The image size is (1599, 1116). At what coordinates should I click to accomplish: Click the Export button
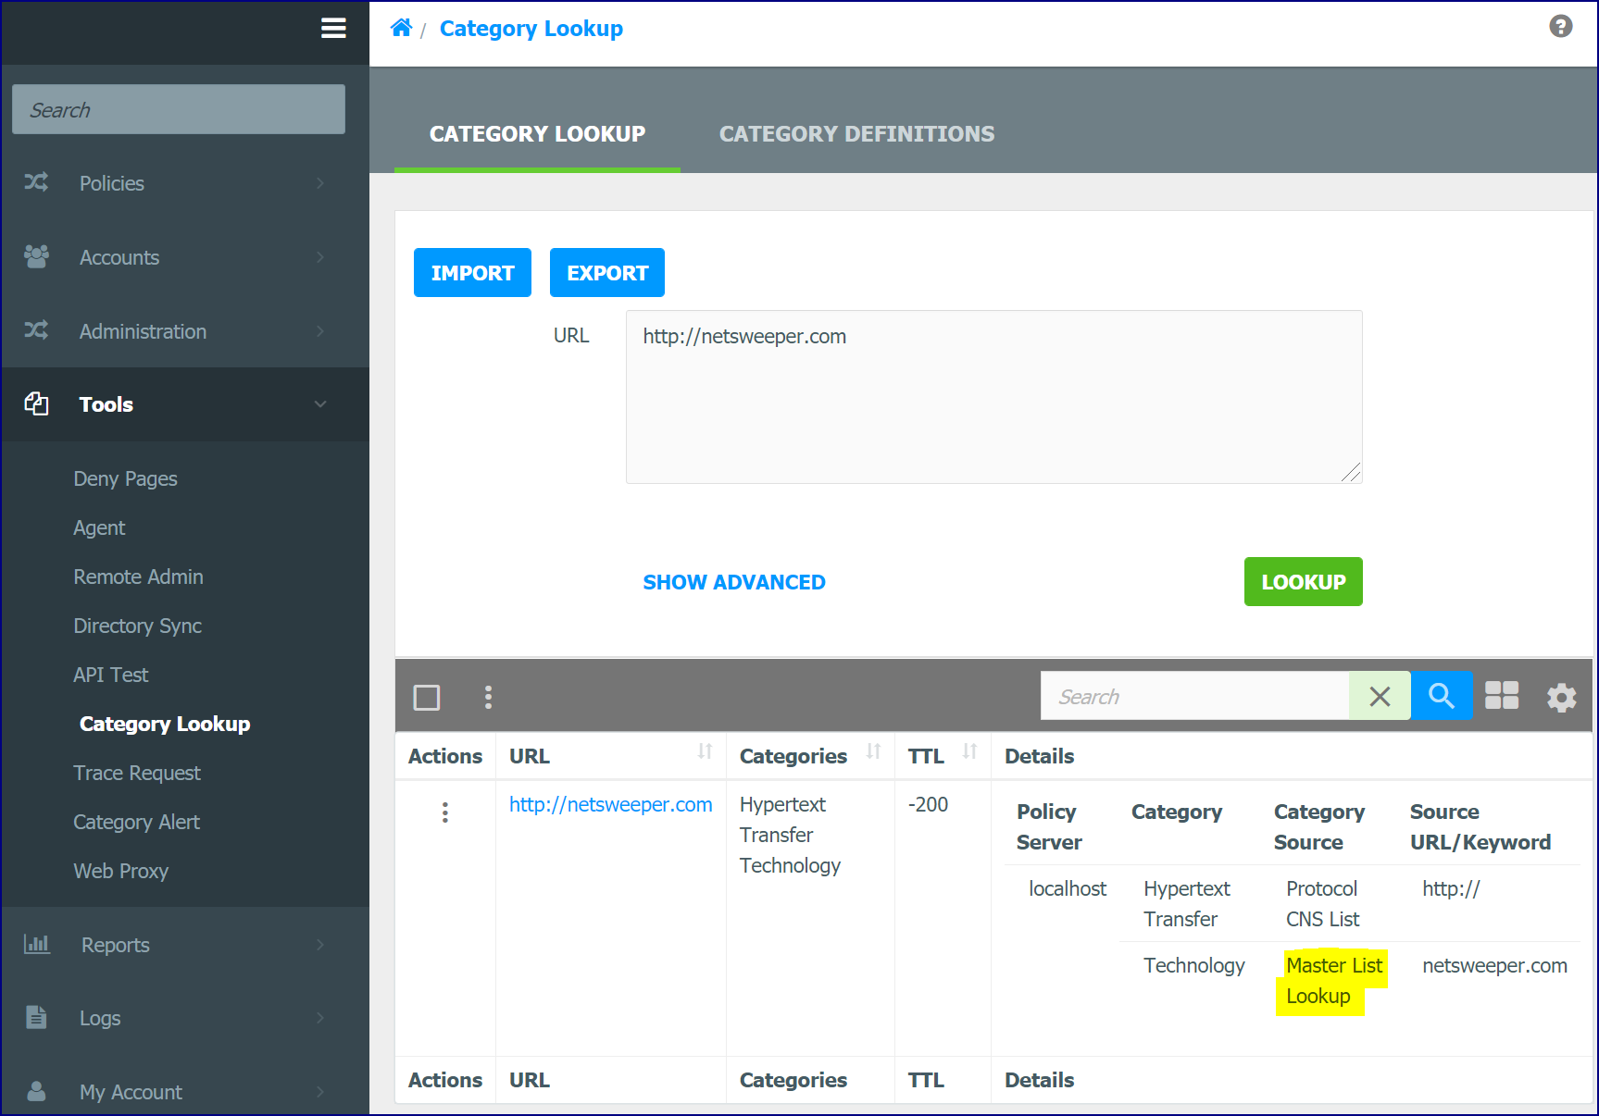[x=607, y=273]
